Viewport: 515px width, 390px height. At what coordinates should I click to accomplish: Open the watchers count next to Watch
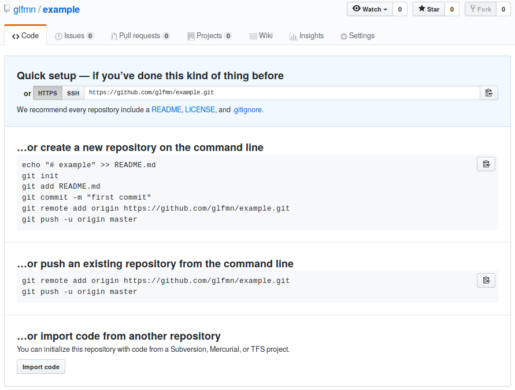pyautogui.click(x=400, y=9)
